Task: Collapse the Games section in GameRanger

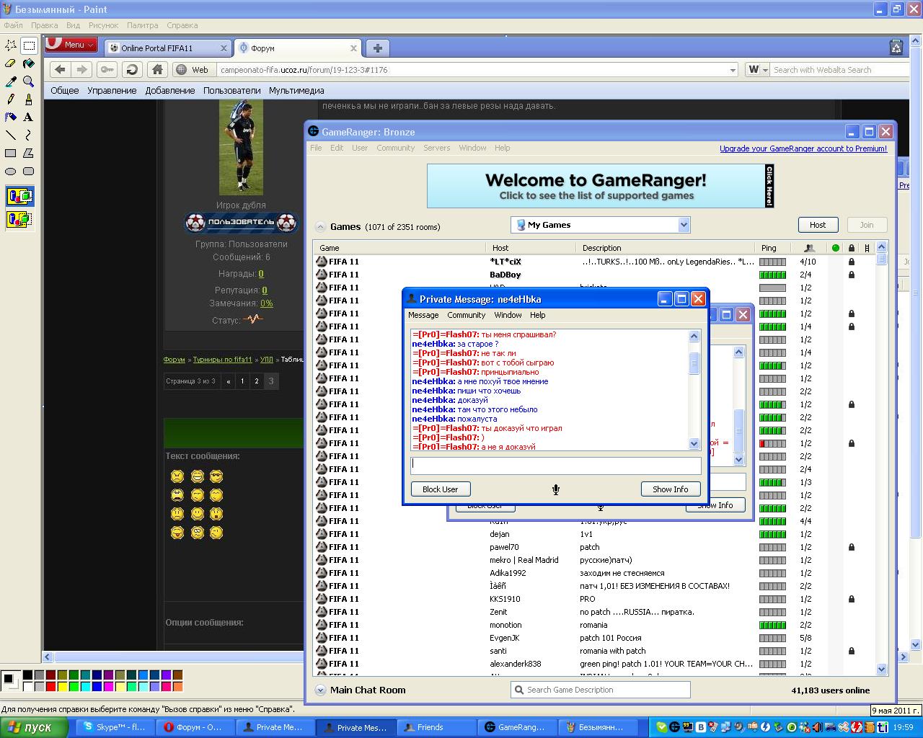Action: (x=319, y=226)
